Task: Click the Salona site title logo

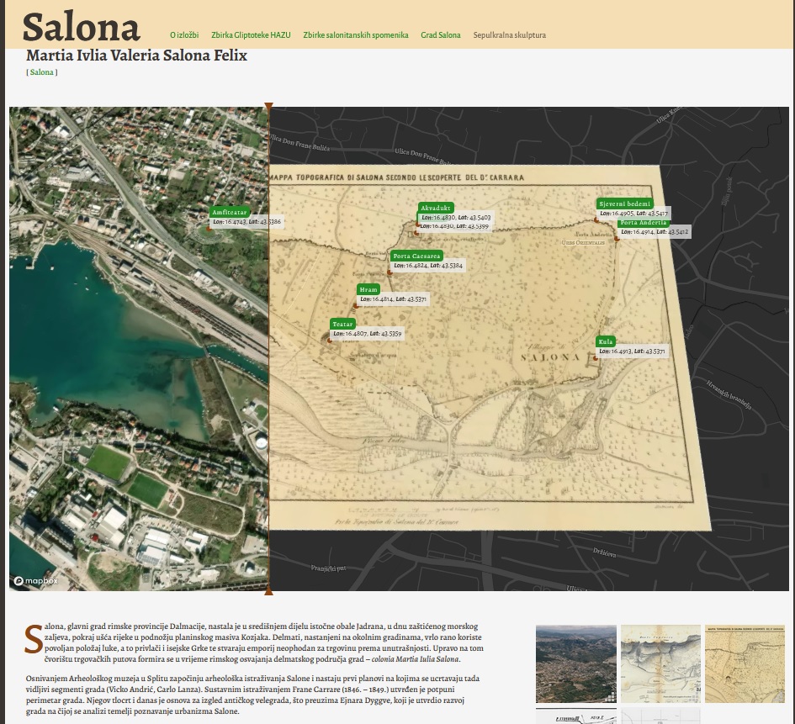Action: tap(81, 28)
